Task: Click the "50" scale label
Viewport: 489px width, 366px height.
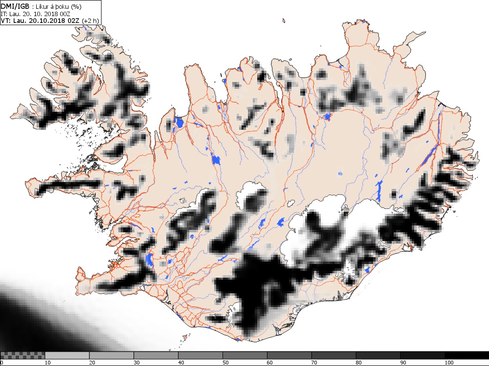Action: pyautogui.click(x=225, y=363)
